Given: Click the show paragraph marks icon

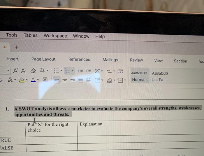Looking at the screenshot, I should pos(109,71).
